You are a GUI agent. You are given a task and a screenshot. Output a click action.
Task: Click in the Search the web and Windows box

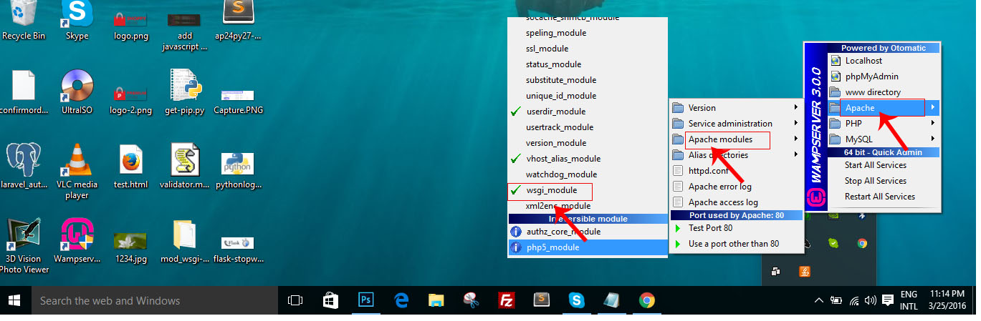(x=155, y=300)
